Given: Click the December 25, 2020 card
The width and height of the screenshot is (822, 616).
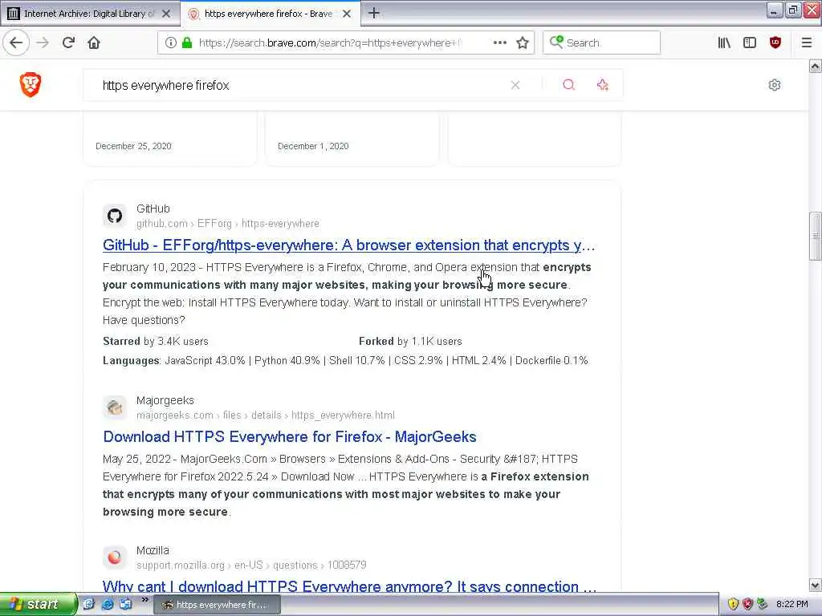Looking at the screenshot, I should pos(170,139).
